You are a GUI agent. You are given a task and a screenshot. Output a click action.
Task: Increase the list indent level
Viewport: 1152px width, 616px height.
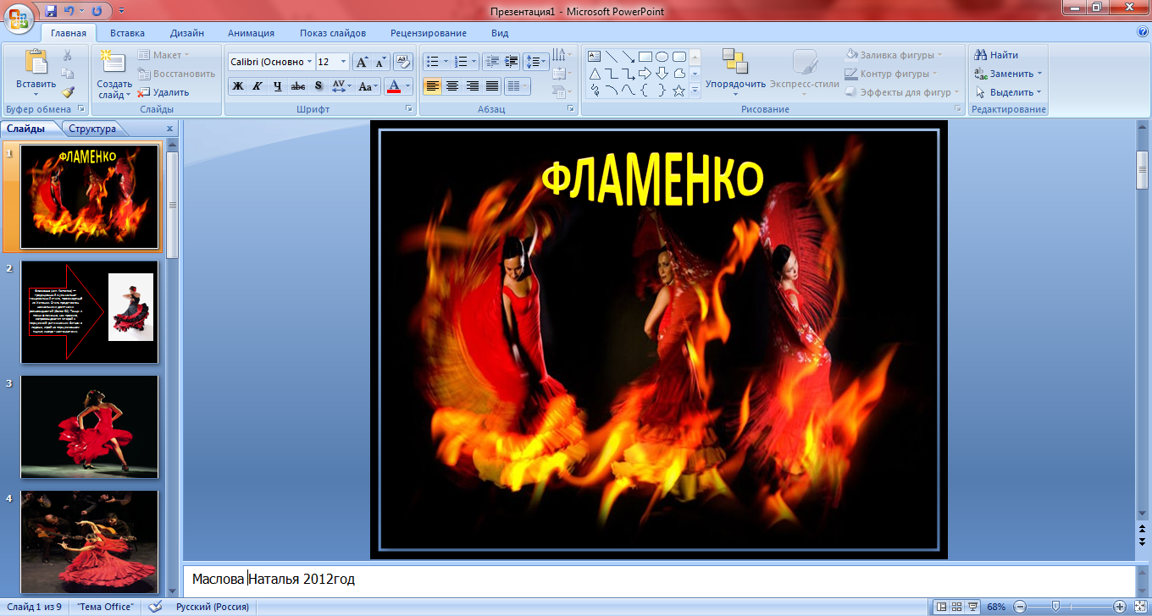[511, 62]
